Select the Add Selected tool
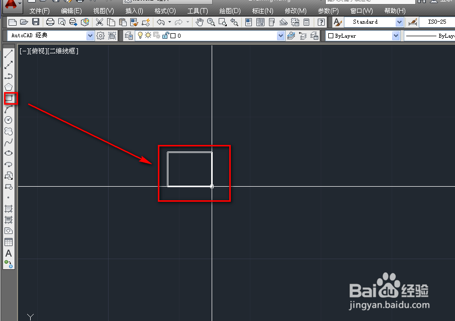Viewport: 455px width, 321px height. (9, 264)
